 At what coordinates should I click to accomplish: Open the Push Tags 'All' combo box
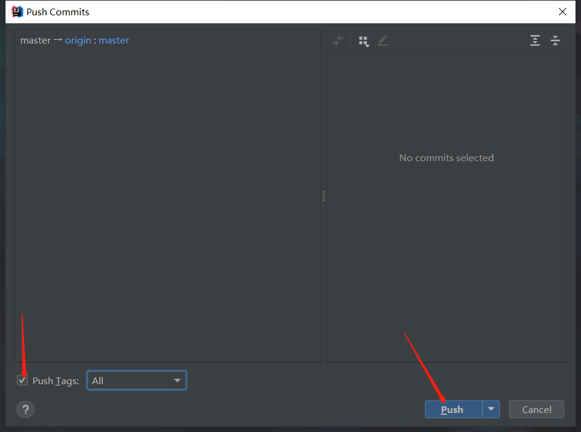tap(137, 381)
